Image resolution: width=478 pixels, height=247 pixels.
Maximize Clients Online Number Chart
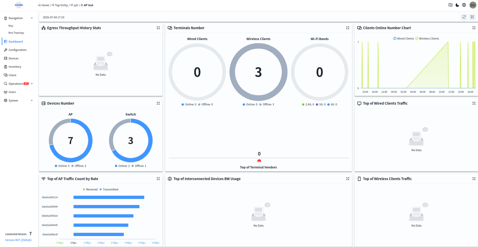[474, 28]
